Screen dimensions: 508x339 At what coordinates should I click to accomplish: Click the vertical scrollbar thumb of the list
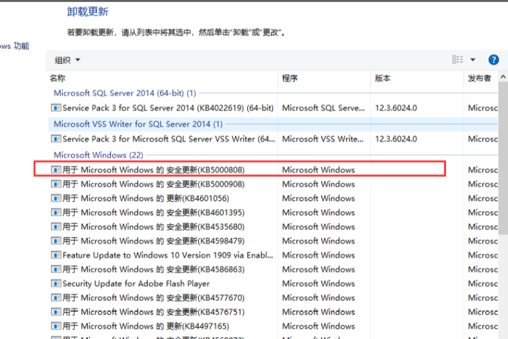click(x=503, y=158)
